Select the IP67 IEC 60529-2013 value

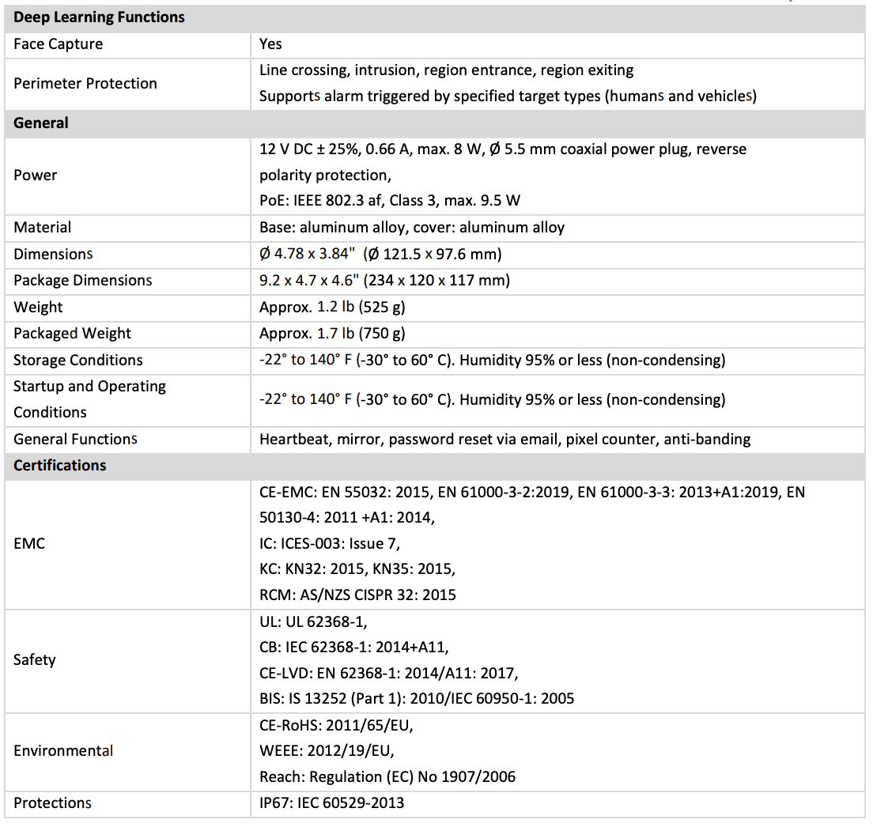(332, 803)
